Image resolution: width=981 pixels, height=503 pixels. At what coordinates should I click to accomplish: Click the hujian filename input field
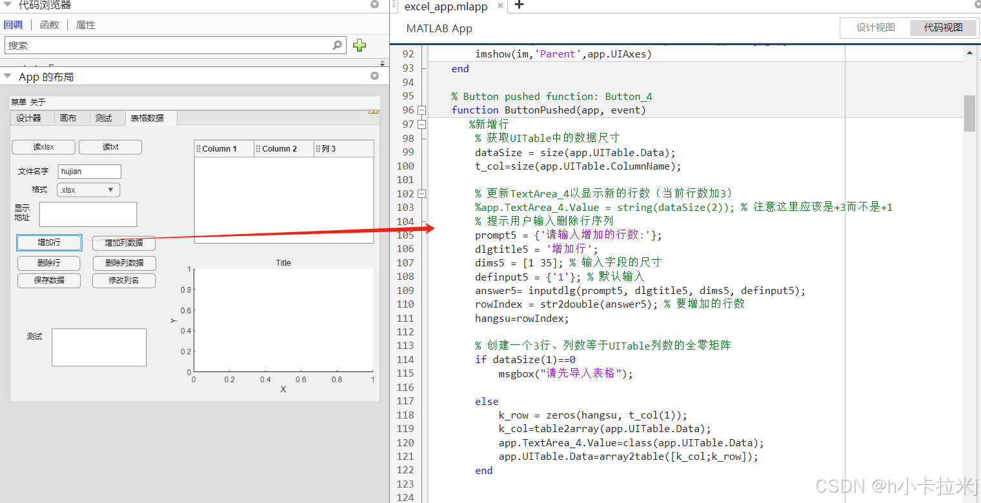pyautogui.click(x=89, y=171)
